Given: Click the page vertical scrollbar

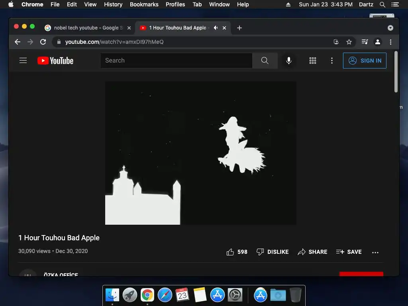Looking at the screenshot, I should click(x=396, y=72).
